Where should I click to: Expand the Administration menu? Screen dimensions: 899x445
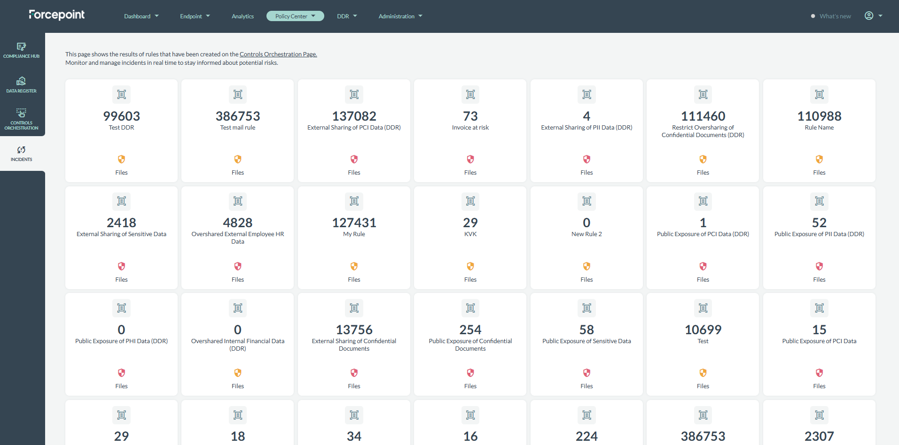[400, 16]
